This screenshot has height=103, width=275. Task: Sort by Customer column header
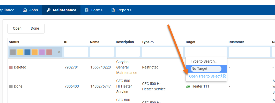pyautogui.click(x=236, y=42)
